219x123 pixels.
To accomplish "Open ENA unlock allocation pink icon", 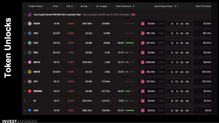I will [143, 53].
